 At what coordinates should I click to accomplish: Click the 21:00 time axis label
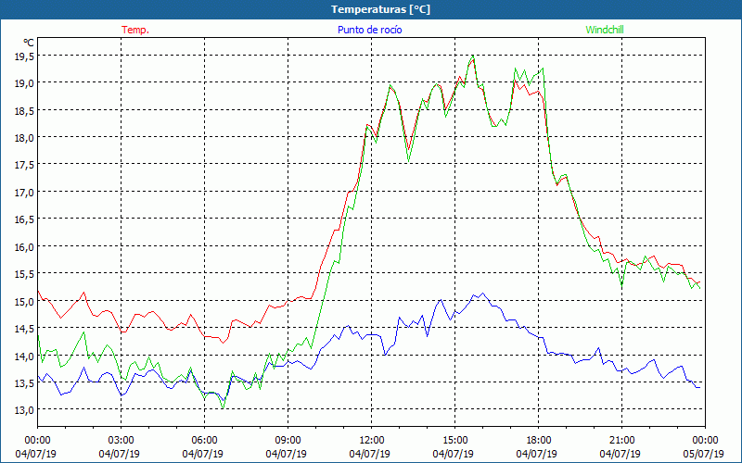coord(621,440)
